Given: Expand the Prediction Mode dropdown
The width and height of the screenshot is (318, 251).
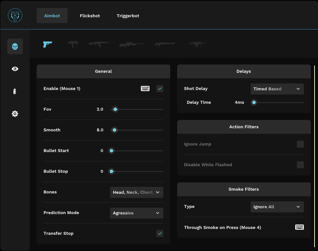Looking at the screenshot, I should click(x=136, y=213).
